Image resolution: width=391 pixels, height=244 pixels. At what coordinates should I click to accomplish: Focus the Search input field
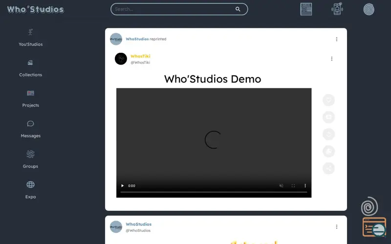click(x=179, y=9)
